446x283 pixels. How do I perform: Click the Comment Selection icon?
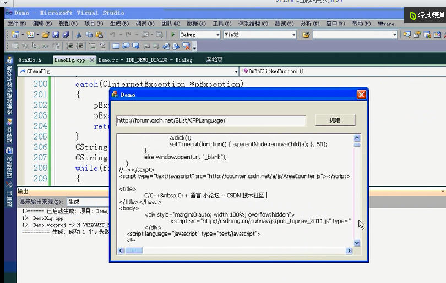(x=92, y=46)
